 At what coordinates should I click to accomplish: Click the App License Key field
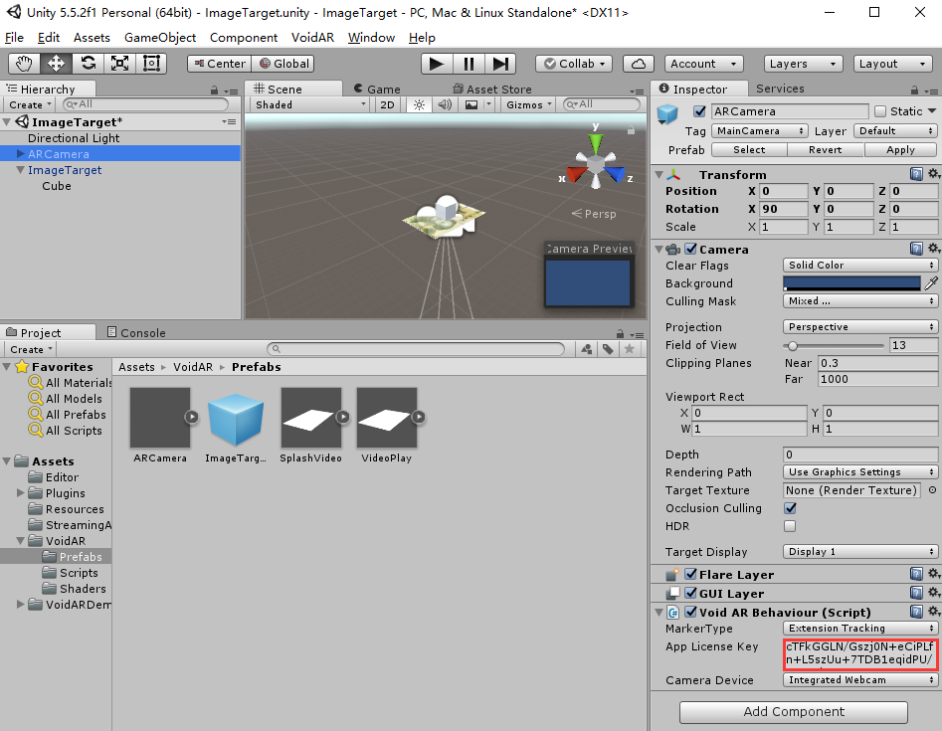pyautogui.click(x=859, y=653)
